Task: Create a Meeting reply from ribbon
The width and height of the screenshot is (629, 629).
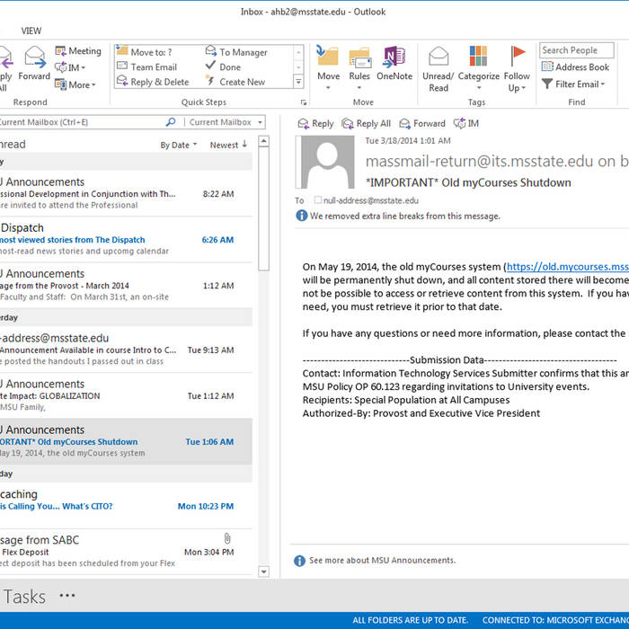Action: (78, 51)
